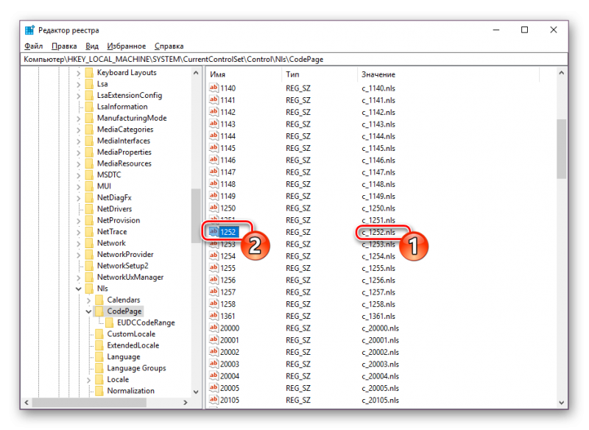Screen dimensions: 589x430
Task: Select the value named 20004
Action: pos(230,376)
